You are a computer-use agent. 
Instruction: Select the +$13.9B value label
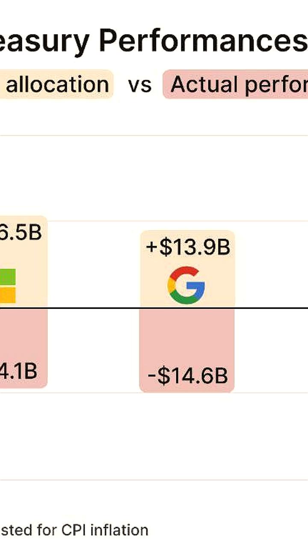point(188,248)
